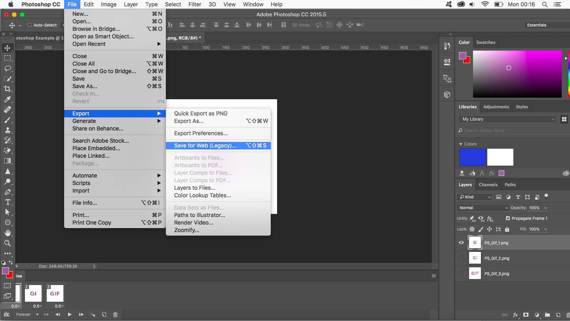Open Opacity 100% dropdown arrow
Screen dimensions: 570x321
(546, 208)
